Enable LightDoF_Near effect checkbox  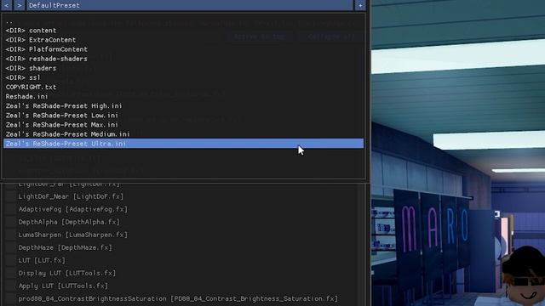click(10, 196)
